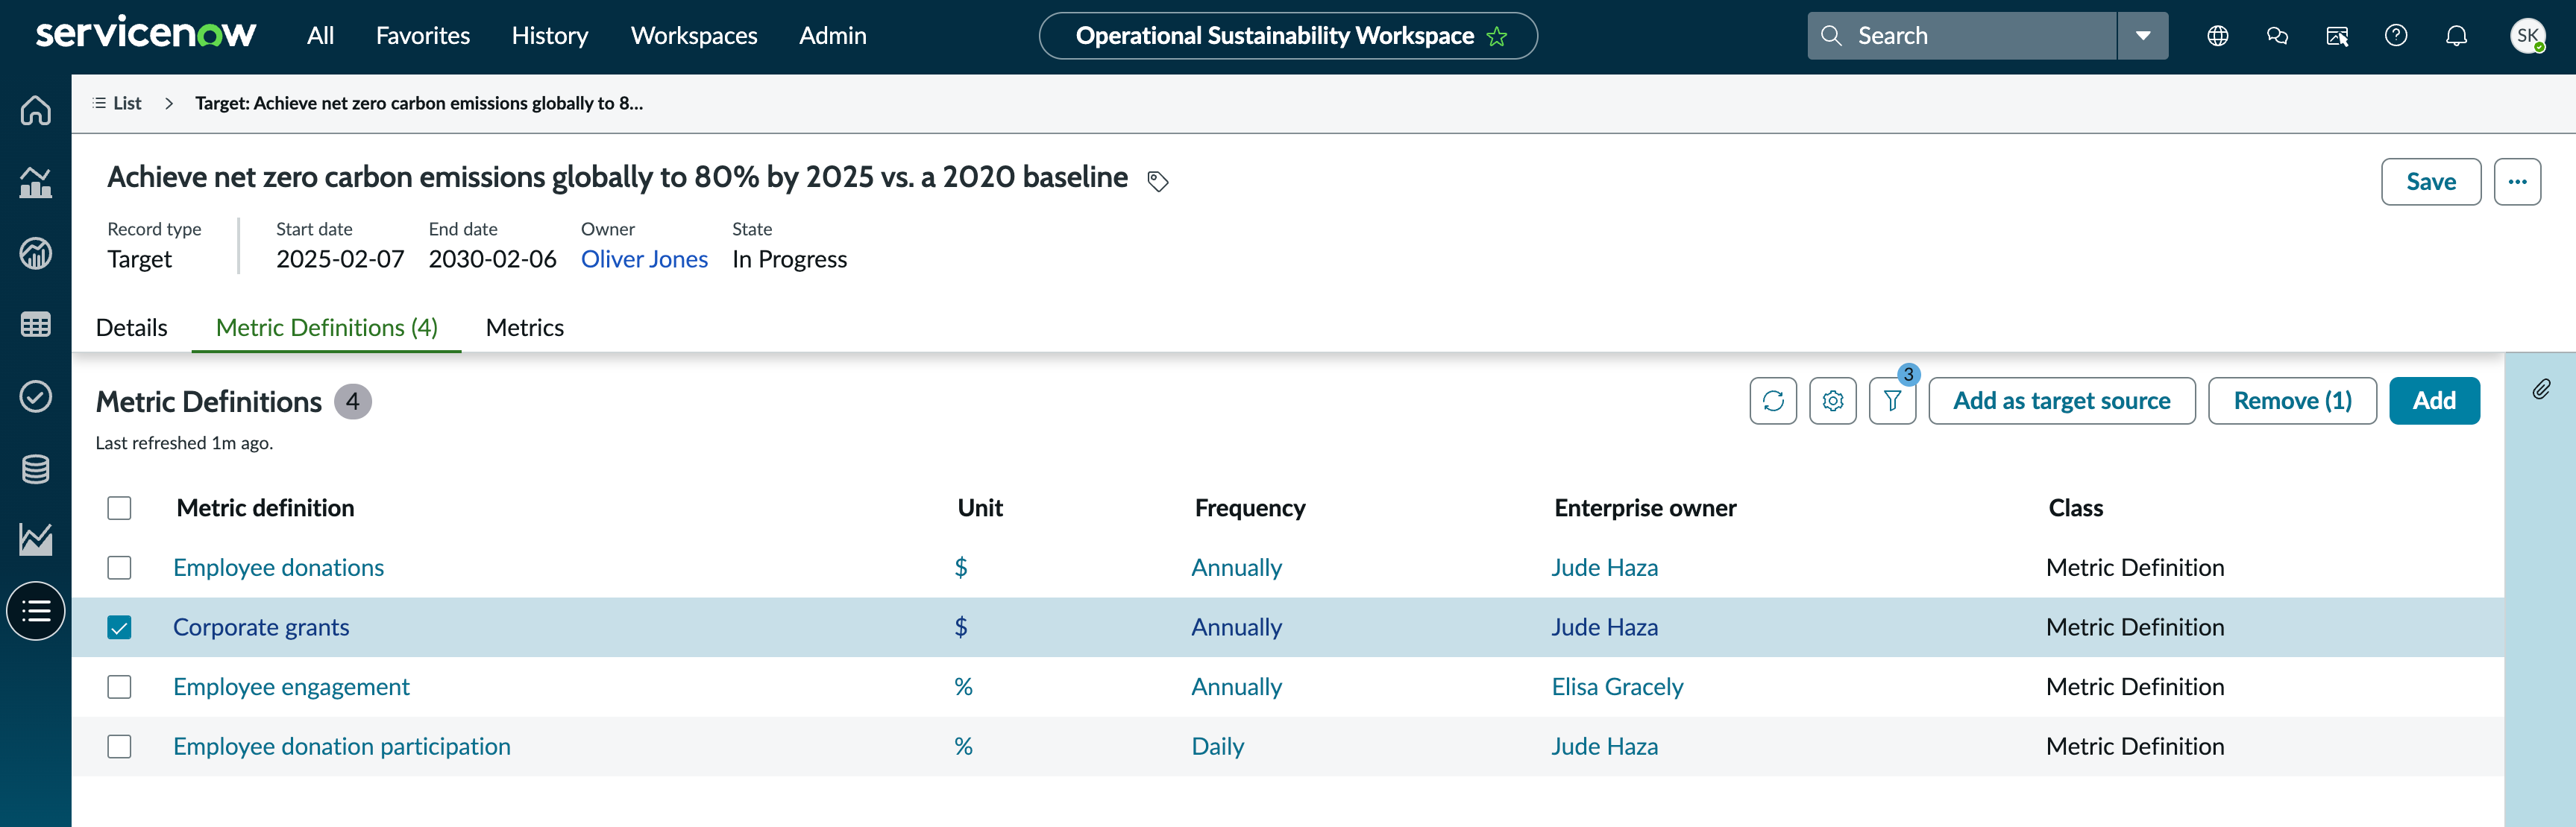Click the refresh list icon

[1773, 401]
